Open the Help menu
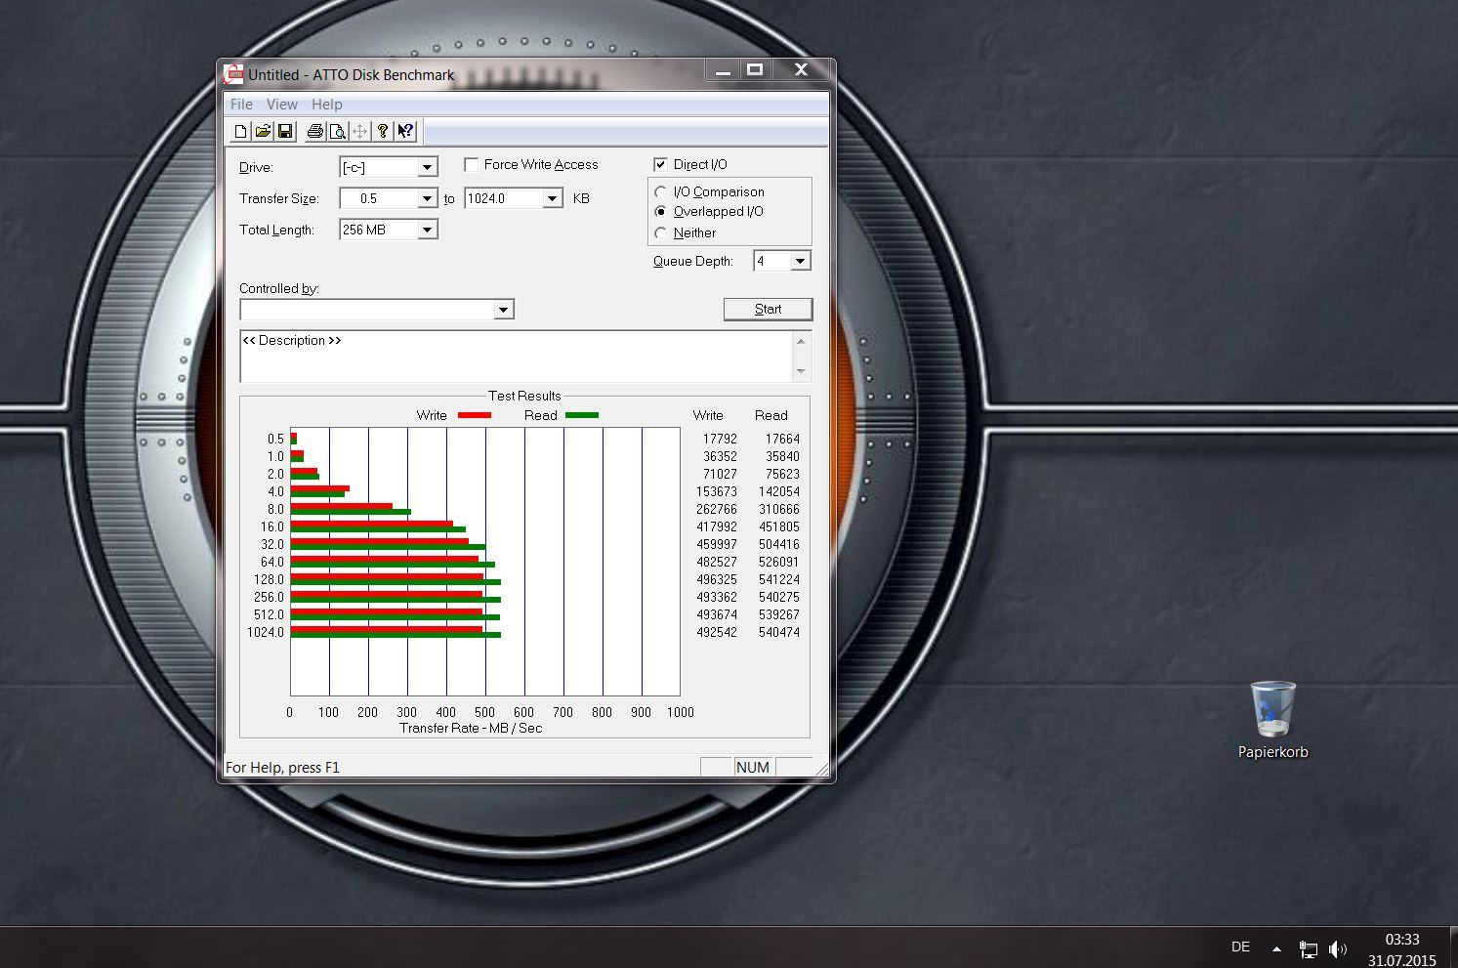The height and width of the screenshot is (968, 1458). click(327, 104)
